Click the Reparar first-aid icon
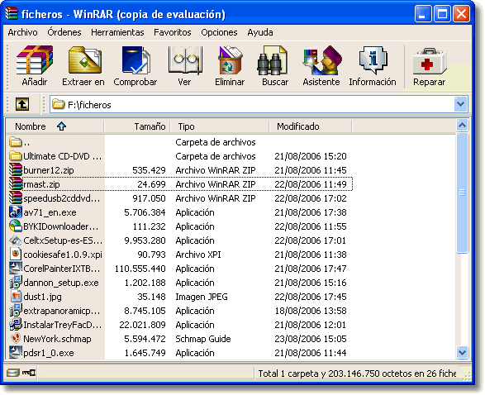The width and height of the screenshot is (485, 395). click(x=430, y=61)
